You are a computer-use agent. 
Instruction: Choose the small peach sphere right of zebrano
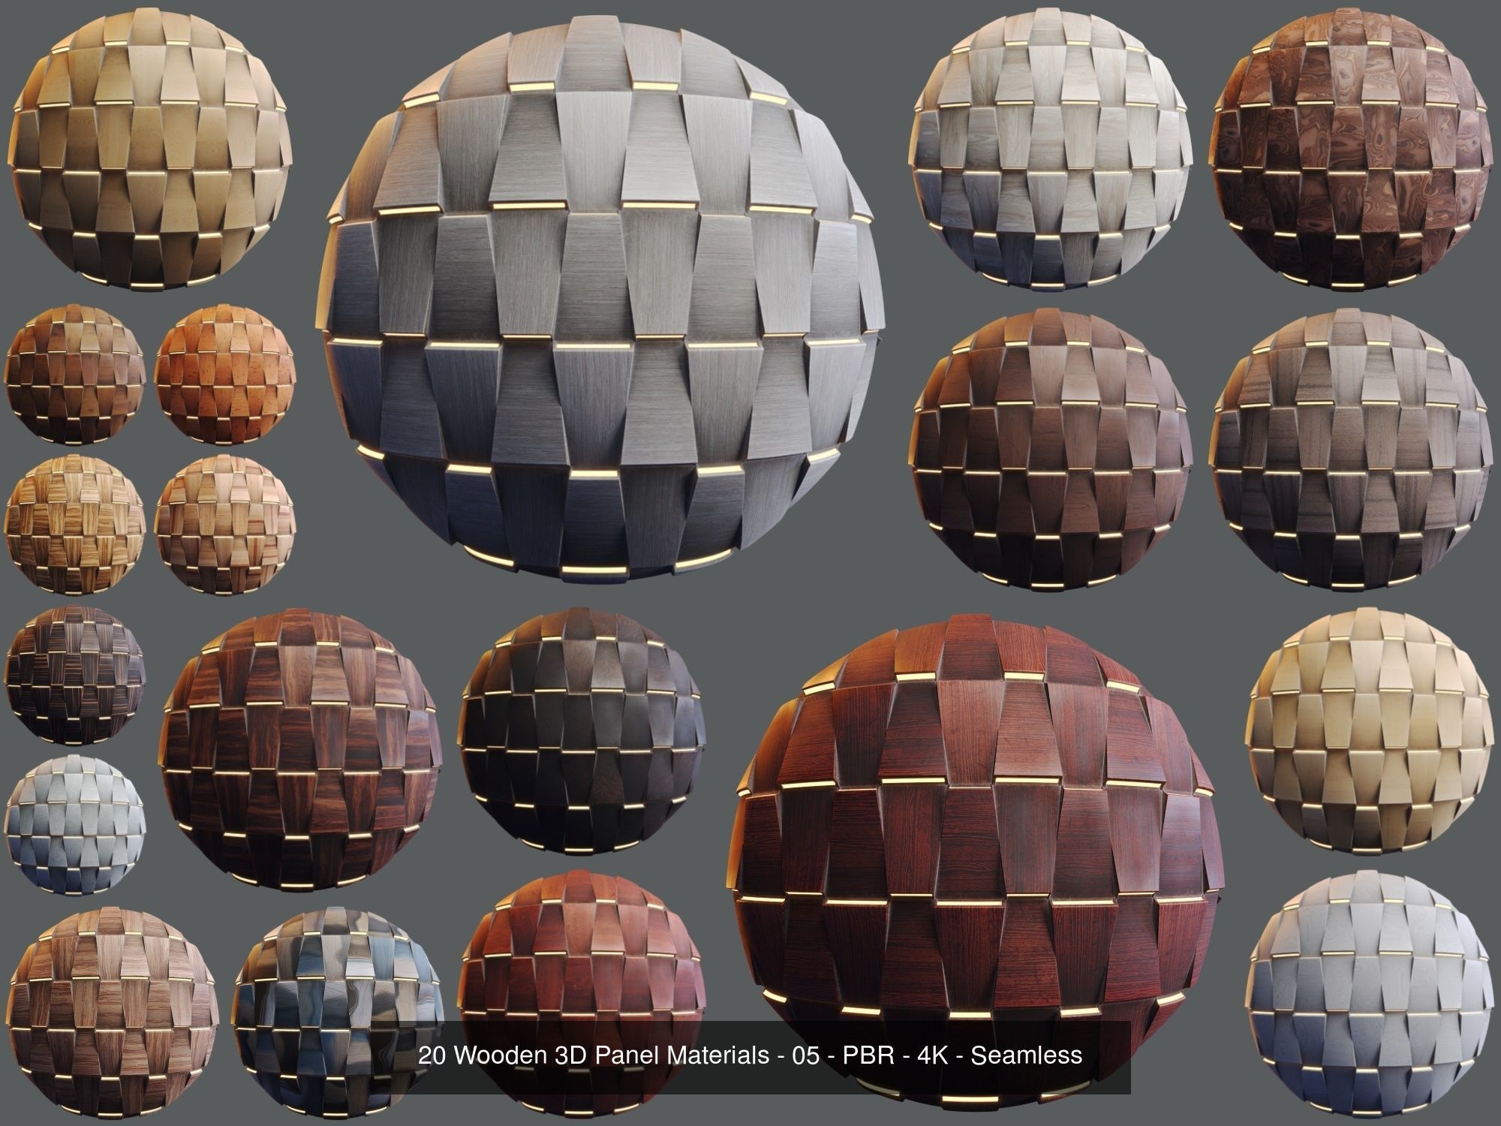[225, 525]
